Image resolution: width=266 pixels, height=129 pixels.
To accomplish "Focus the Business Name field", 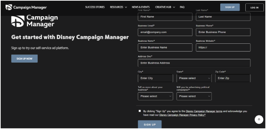I will pos(165,47).
